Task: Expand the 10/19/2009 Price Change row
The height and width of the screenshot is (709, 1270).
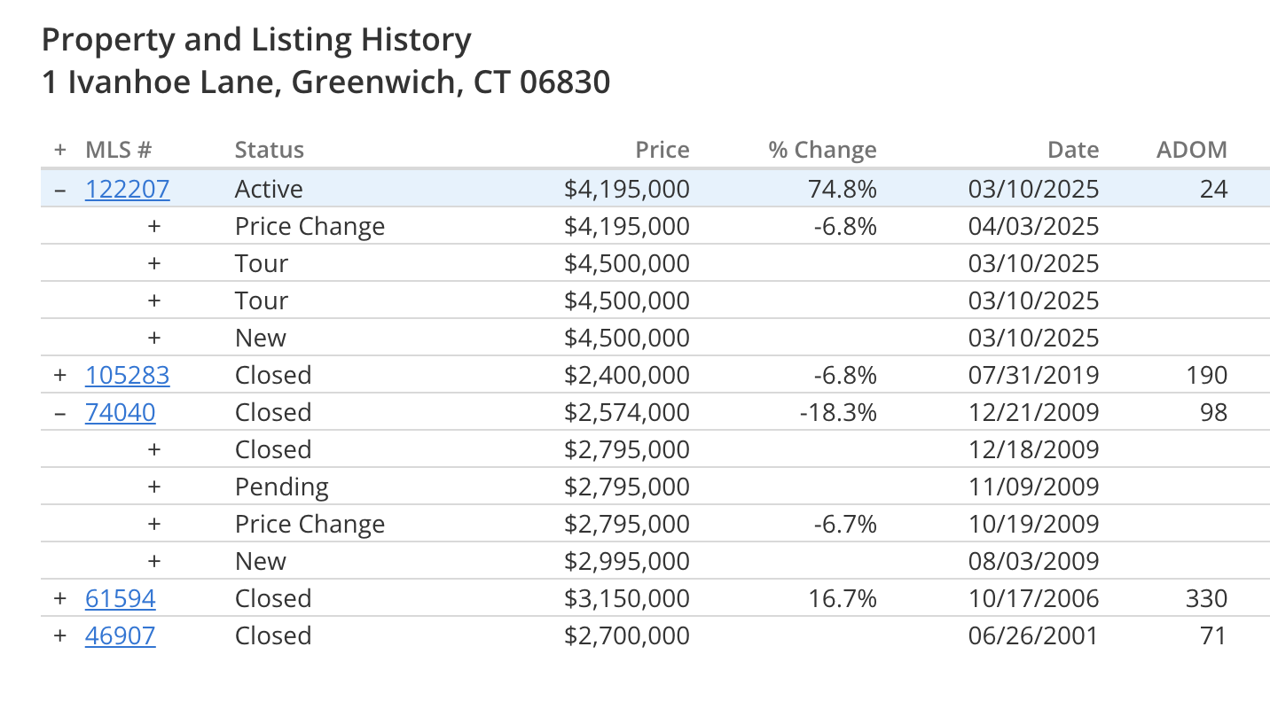Action: (x=154, y=524)
